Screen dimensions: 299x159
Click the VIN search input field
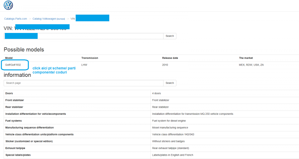83,36
